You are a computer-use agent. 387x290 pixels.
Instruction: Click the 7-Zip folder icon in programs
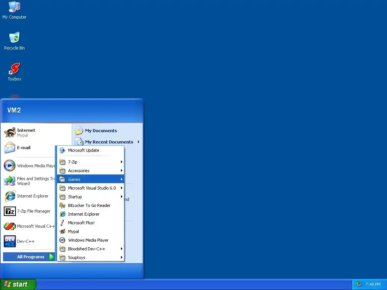pyautogui.click(x=62, y=162)
